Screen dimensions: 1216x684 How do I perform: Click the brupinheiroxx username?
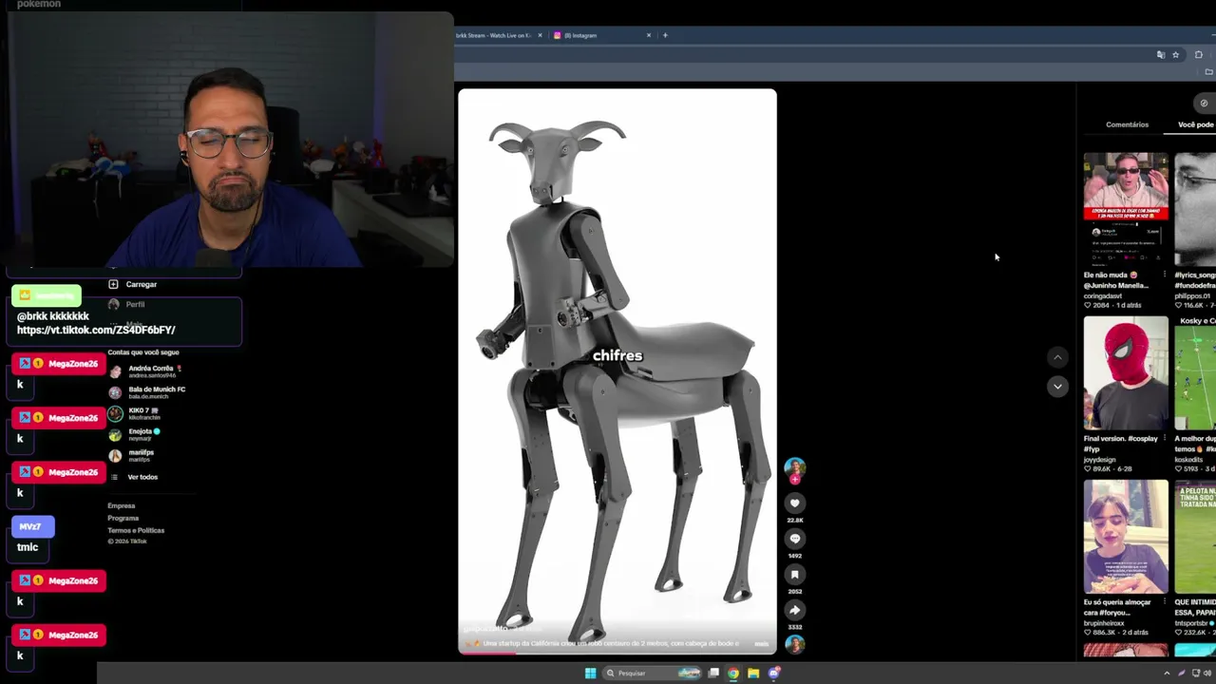pyautogui.click(x=1105, y=623)
